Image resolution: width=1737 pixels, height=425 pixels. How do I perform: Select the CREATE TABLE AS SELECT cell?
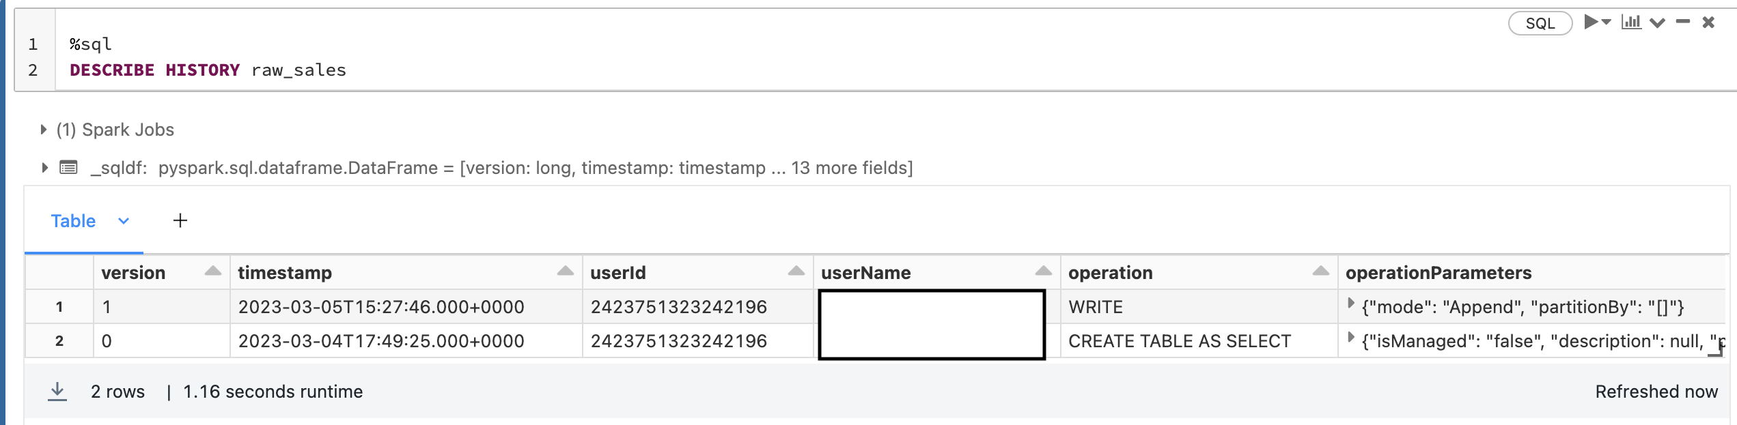click(1180, 341)
